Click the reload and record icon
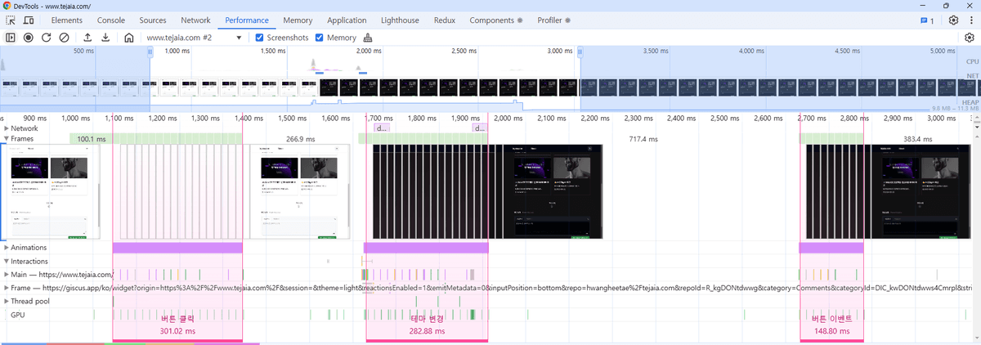The height and width of the screenshot is (345, 981). tap(47, 38)
